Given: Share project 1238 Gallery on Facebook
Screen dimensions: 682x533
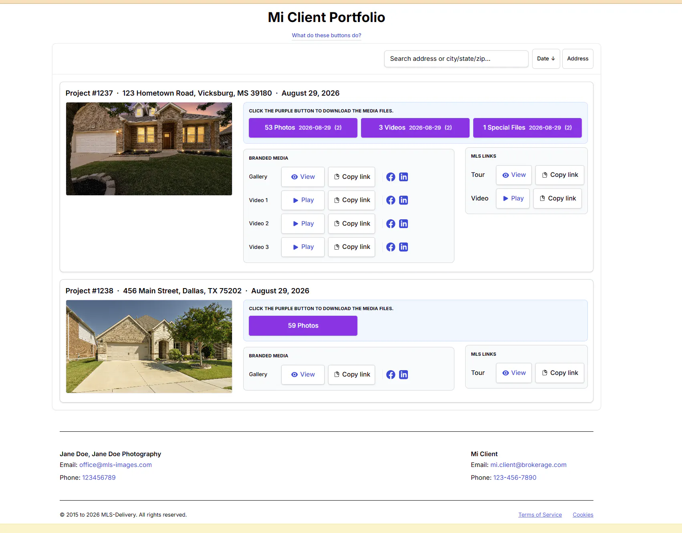Looking at the screenshot, I should 391,375.
